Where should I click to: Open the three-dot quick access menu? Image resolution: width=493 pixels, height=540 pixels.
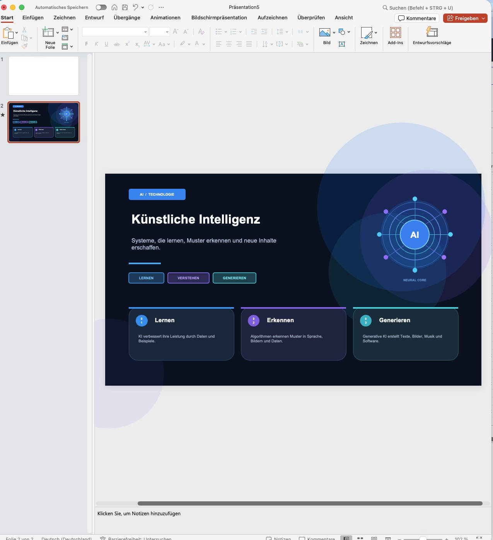[161, 7]
